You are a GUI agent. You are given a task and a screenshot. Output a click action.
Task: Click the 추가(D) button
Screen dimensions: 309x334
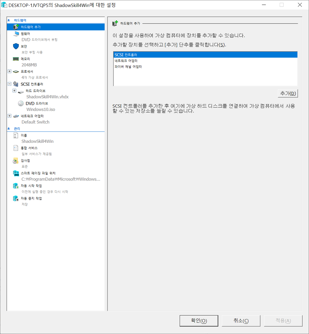click(x=288, y=93)
